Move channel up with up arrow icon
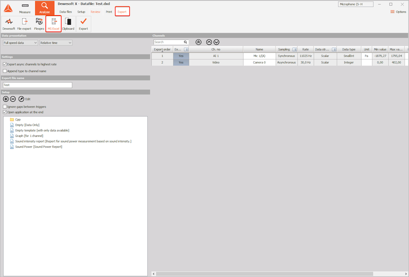Viewport: 409px width, 277px height. (209, 42)
